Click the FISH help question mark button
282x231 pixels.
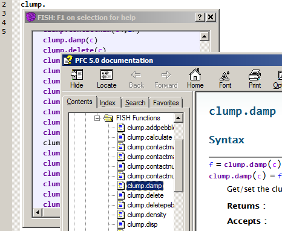pyautogui.click(x=200, y=17)
